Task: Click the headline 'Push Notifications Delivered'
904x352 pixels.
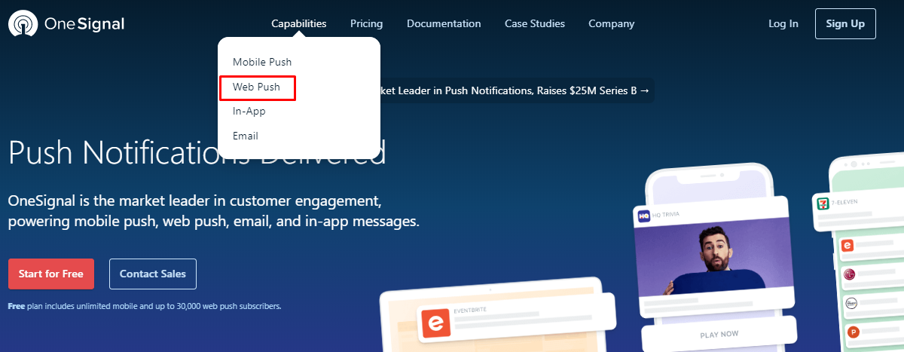Action: pos(197,152)
